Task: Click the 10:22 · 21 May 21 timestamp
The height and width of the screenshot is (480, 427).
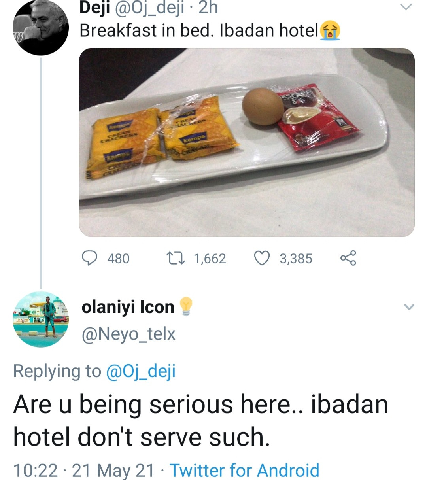Action: [x=84, y=470]
